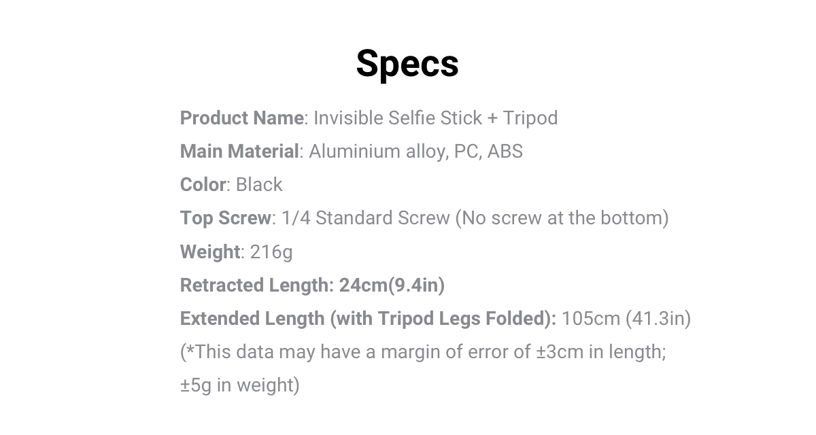The width and height of the screenshot is (816, 435).
Task: Click the word ABS in materials
Action: [x=505, y=152]
